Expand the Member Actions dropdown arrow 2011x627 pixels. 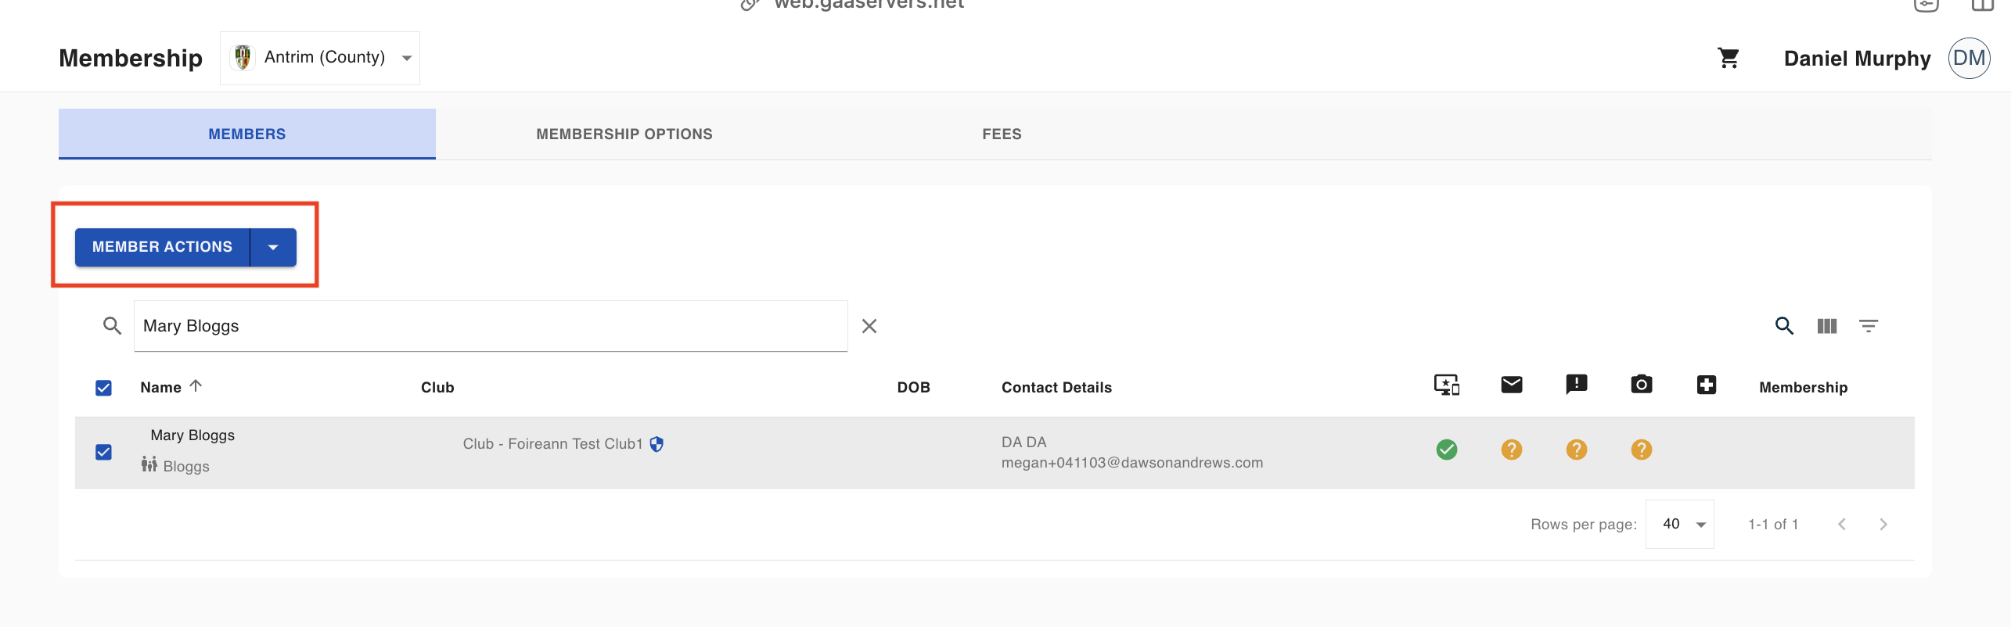tap(273, 247)
